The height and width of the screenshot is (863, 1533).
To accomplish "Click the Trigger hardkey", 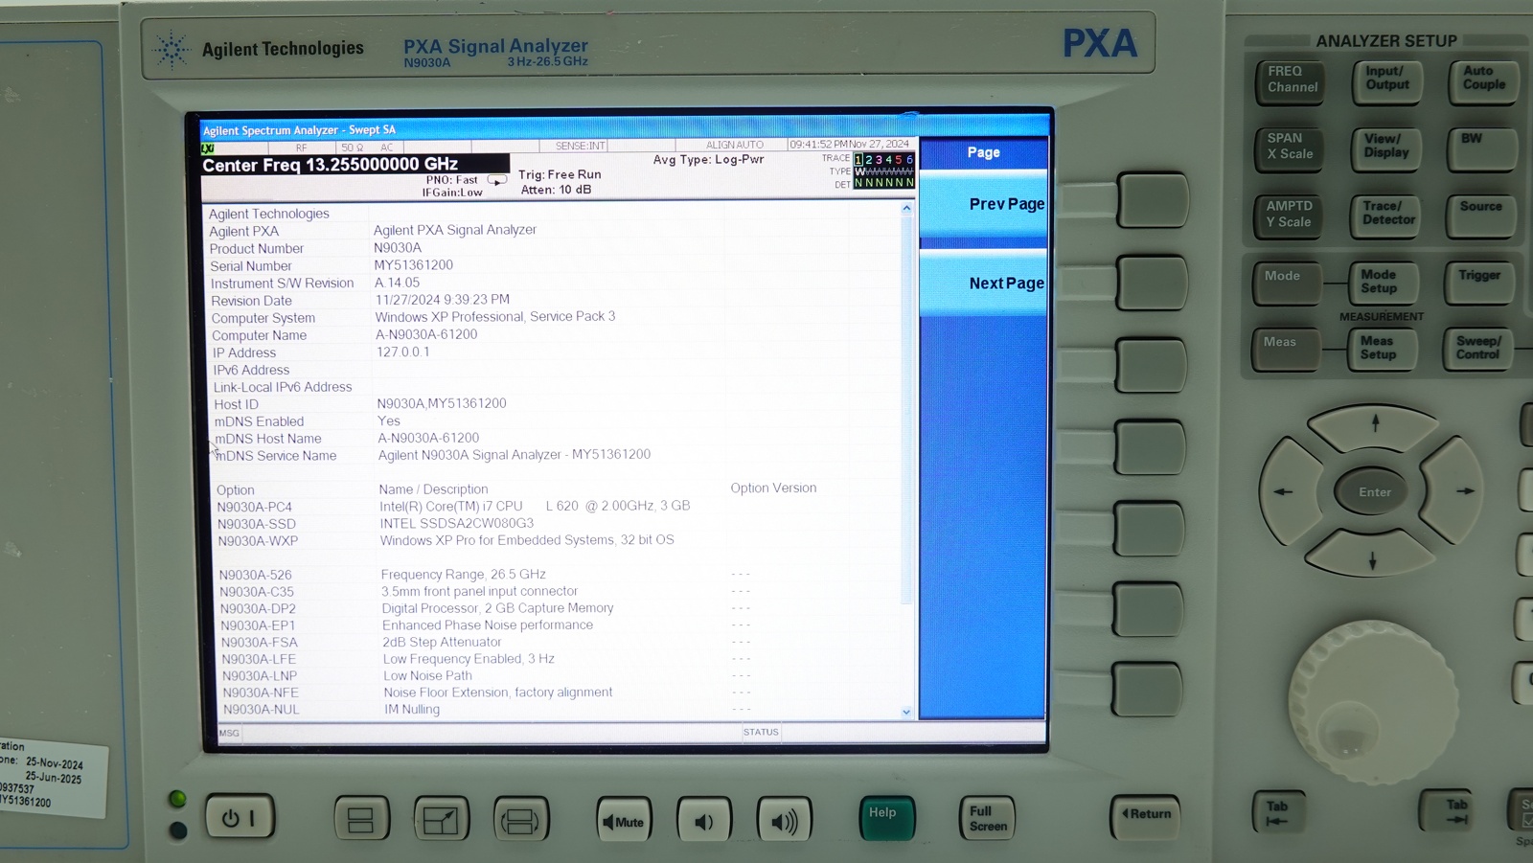I will click(1479, 282).
